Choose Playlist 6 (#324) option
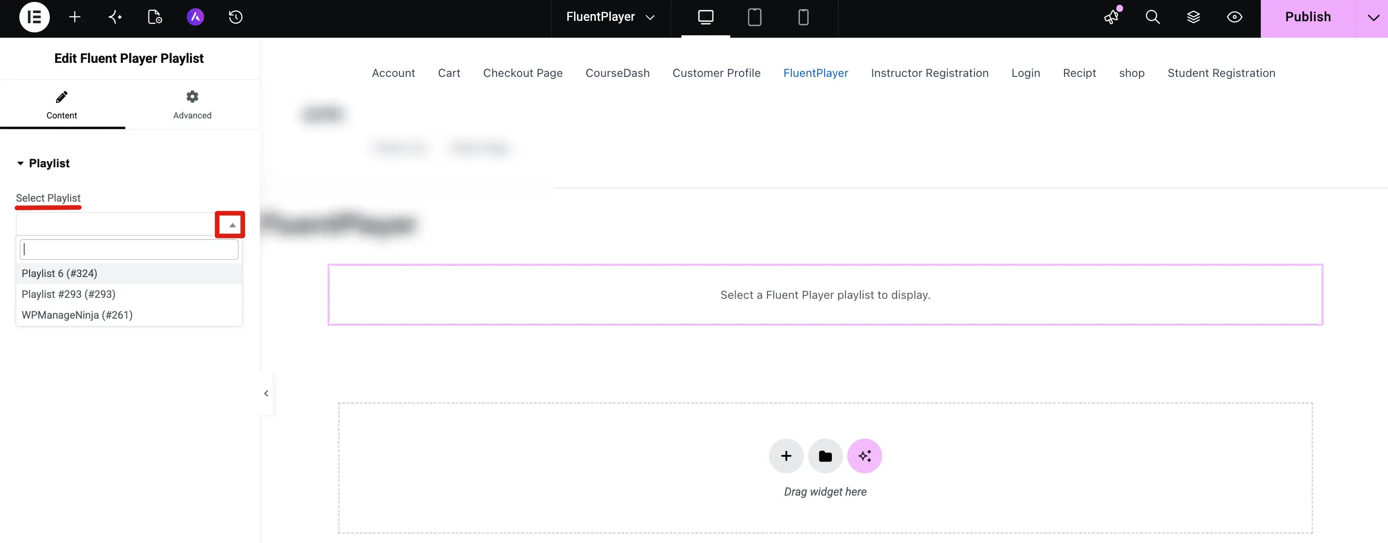 click(129, 273)
